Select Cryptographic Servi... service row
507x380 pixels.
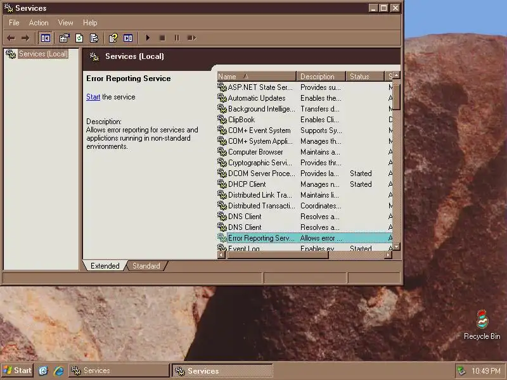click(305, 163)
